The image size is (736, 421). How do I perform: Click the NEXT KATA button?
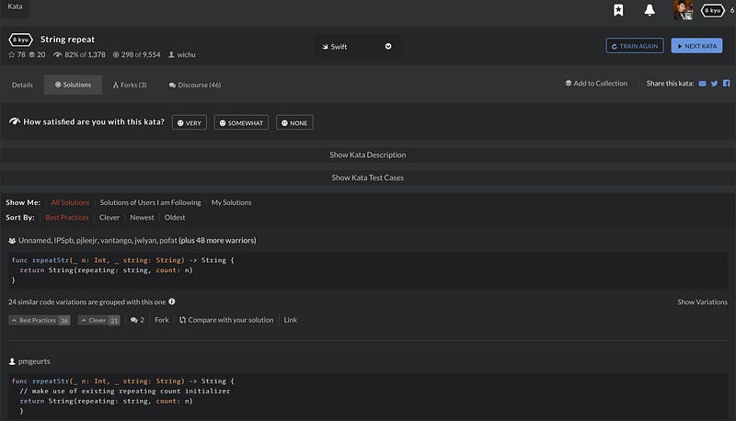(x=696, y=46)
